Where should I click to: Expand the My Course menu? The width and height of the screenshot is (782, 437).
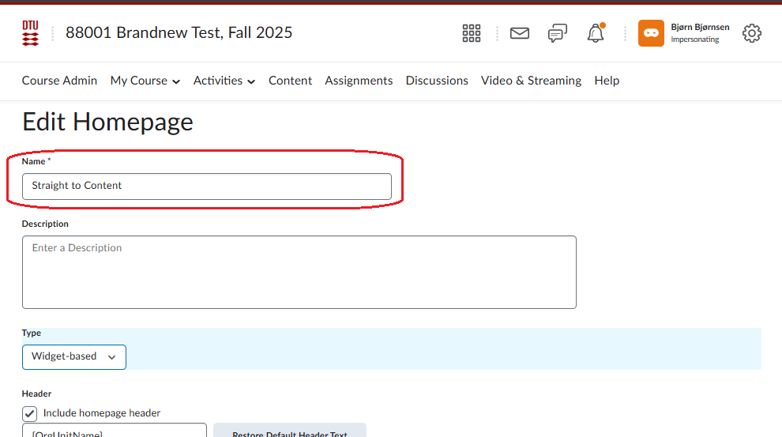tap(145, 81)
